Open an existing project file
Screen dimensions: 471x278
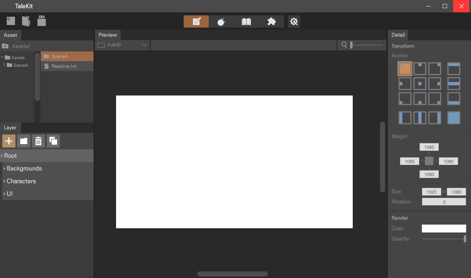(26, 21)
